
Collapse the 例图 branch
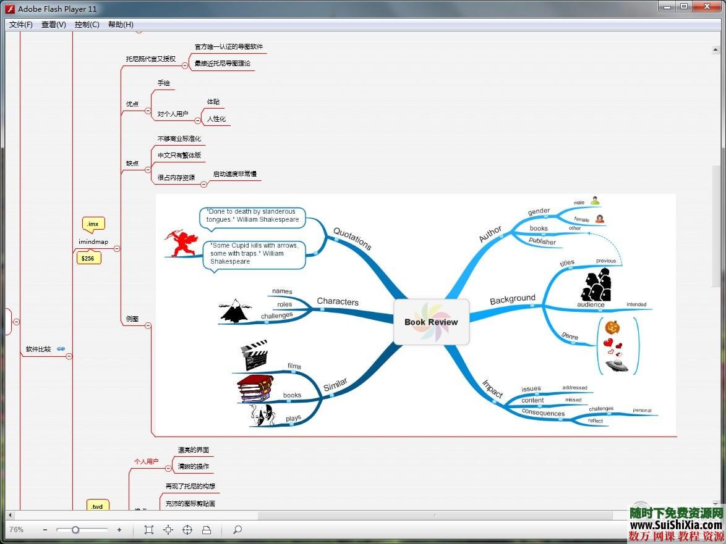tap(148, 325)
